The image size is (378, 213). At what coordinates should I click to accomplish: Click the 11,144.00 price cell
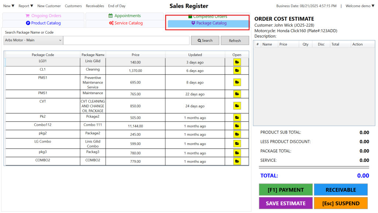(x=135, y=126)
